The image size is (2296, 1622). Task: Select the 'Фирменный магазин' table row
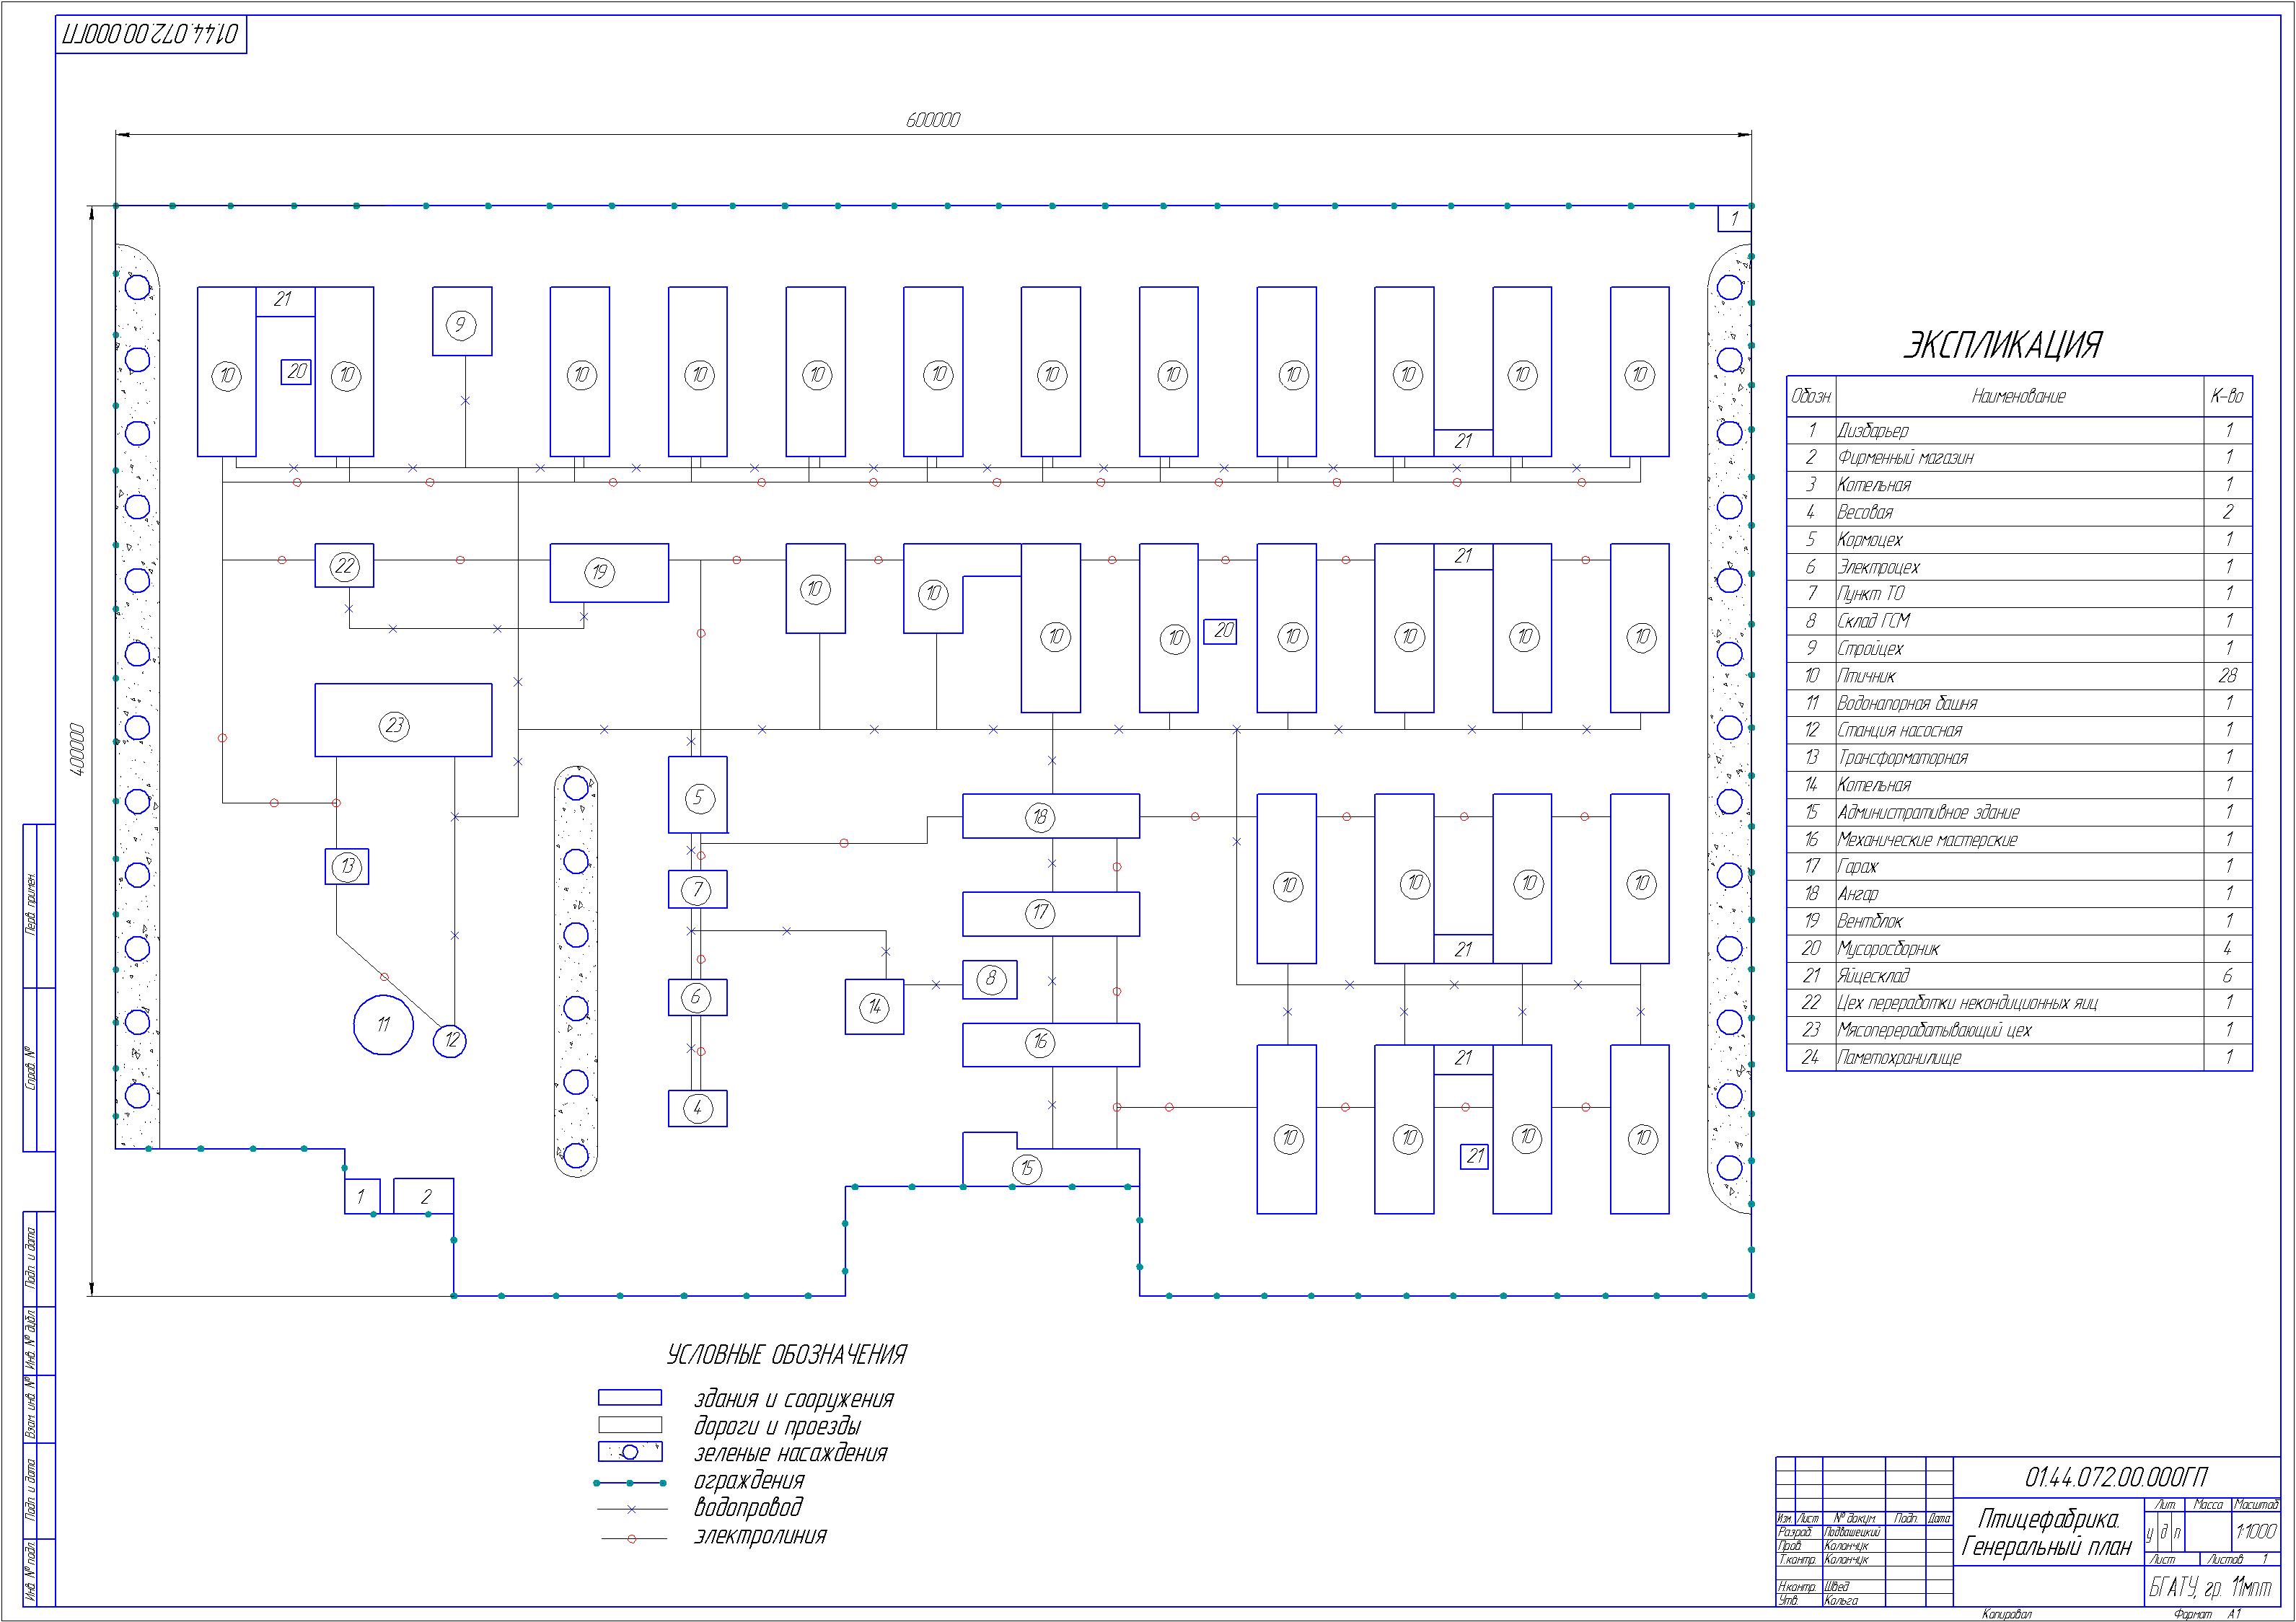[x=2020, y=457]
